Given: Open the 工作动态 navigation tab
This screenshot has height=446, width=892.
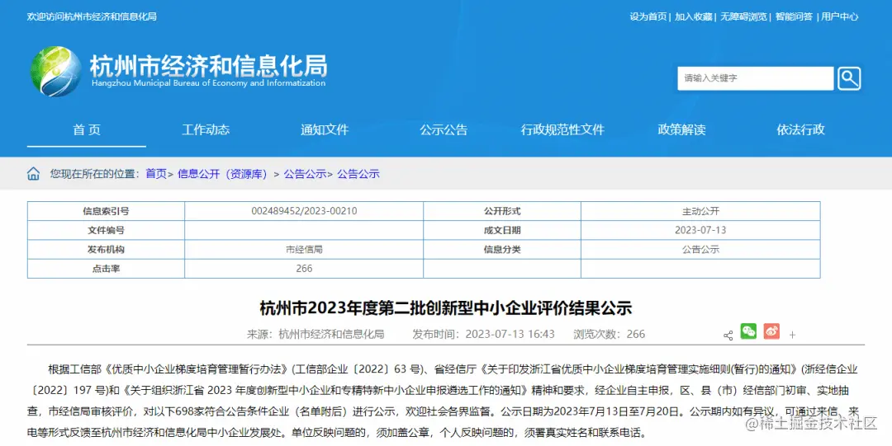Looking at the screenshot, I should (x=206, y=129).
